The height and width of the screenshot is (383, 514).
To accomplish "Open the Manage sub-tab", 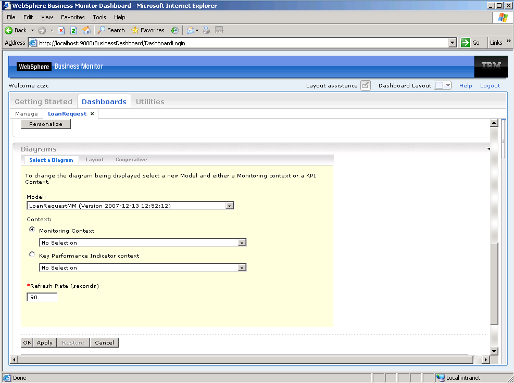I will tap(26, 113).
